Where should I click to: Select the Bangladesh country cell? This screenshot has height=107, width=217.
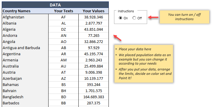click(25, 97)
